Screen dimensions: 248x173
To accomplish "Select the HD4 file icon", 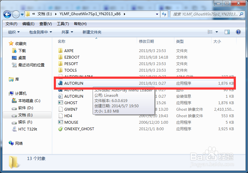I will click(x=61, y=116).
